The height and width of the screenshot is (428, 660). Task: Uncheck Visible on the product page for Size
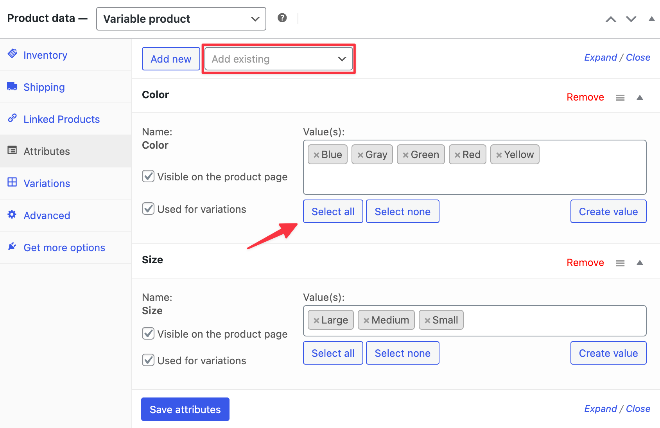coord(148,334)
